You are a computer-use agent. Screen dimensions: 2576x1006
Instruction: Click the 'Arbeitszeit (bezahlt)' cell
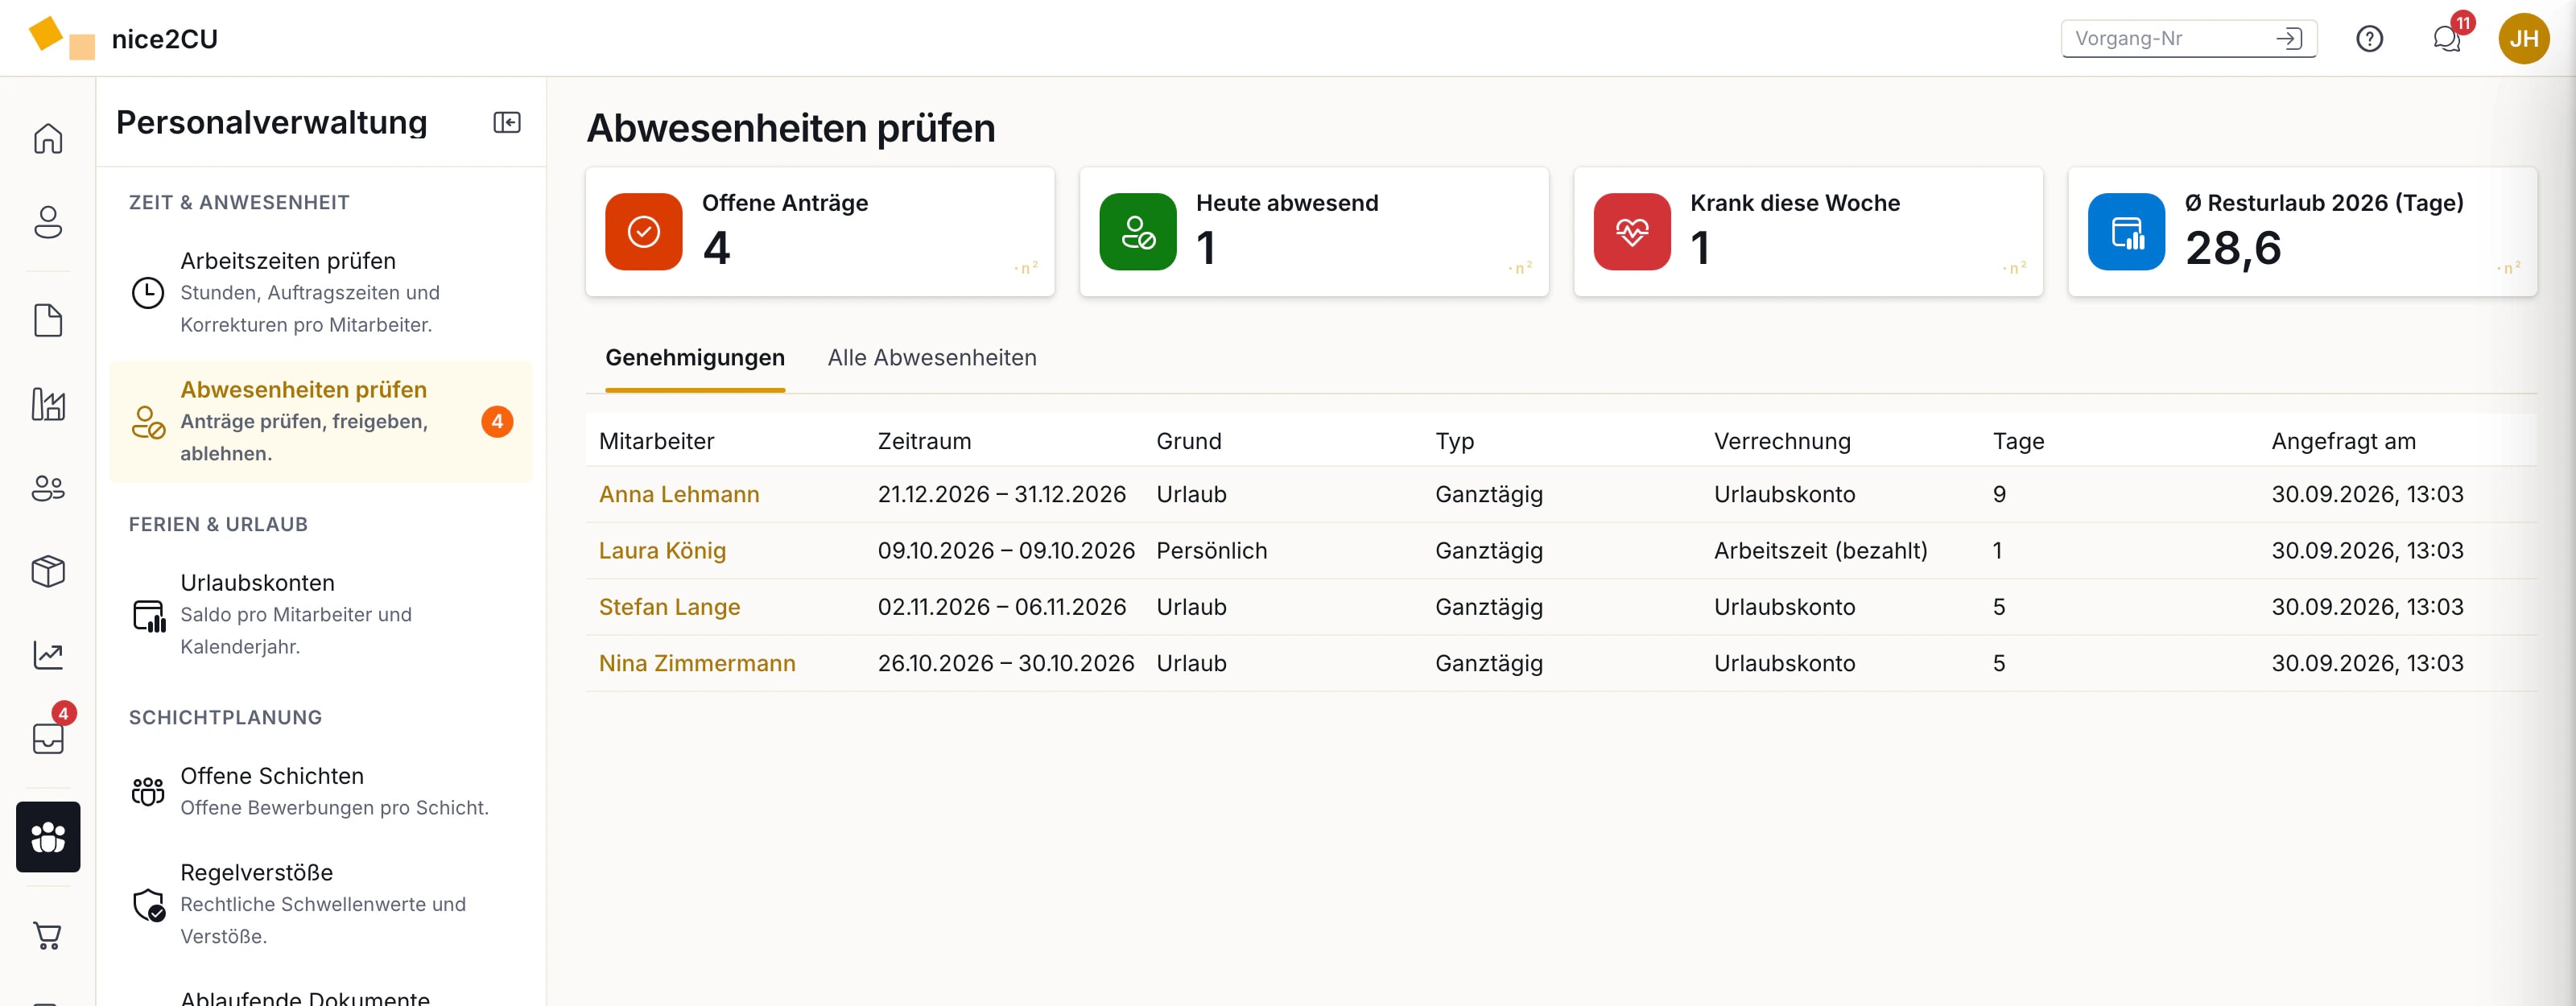pyautogui.click(x=1820, y=550)
